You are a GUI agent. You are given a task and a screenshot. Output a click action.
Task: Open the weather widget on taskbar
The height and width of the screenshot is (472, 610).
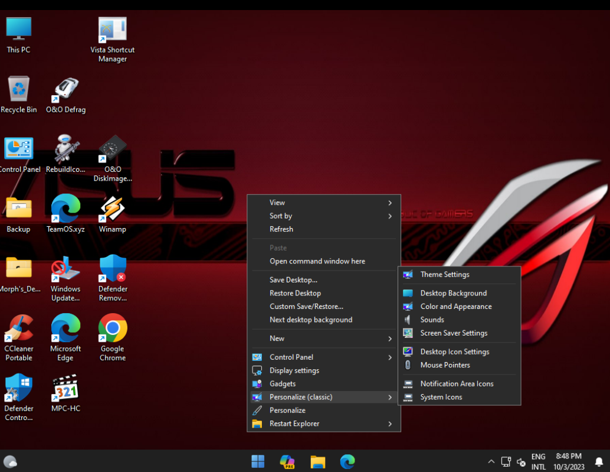(x=10, y=461)
